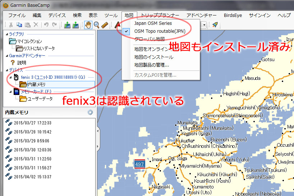Click the Paste clipboard toolbar icon
The image size is (294, 196).
click(x=28, y=24)
